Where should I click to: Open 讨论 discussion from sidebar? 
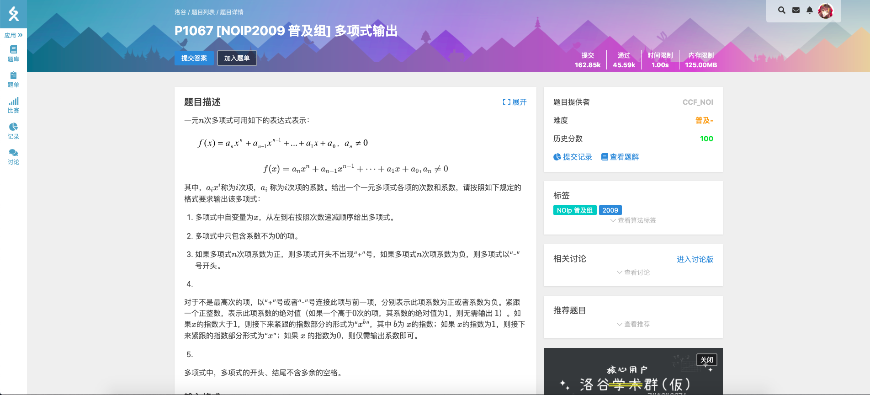[x=13, y=156]
